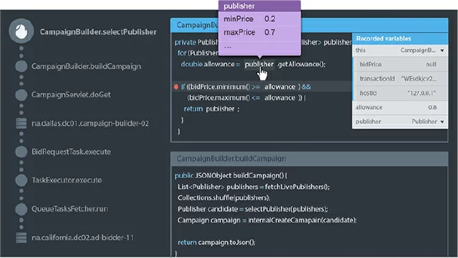458x258 pixels.
Task: Select the BidRequestTask.execute stack frame circle
Action: tap(21, 152)
